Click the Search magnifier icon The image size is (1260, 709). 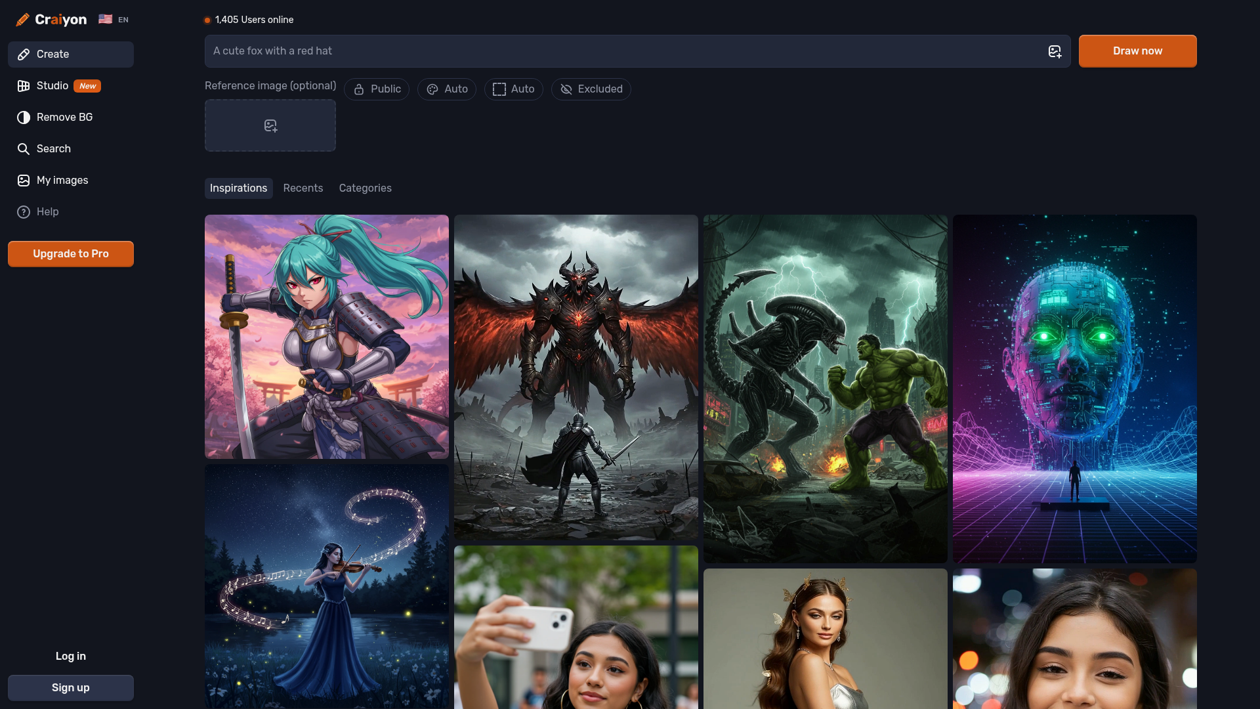pyautogui.click(x=24, y=149)
